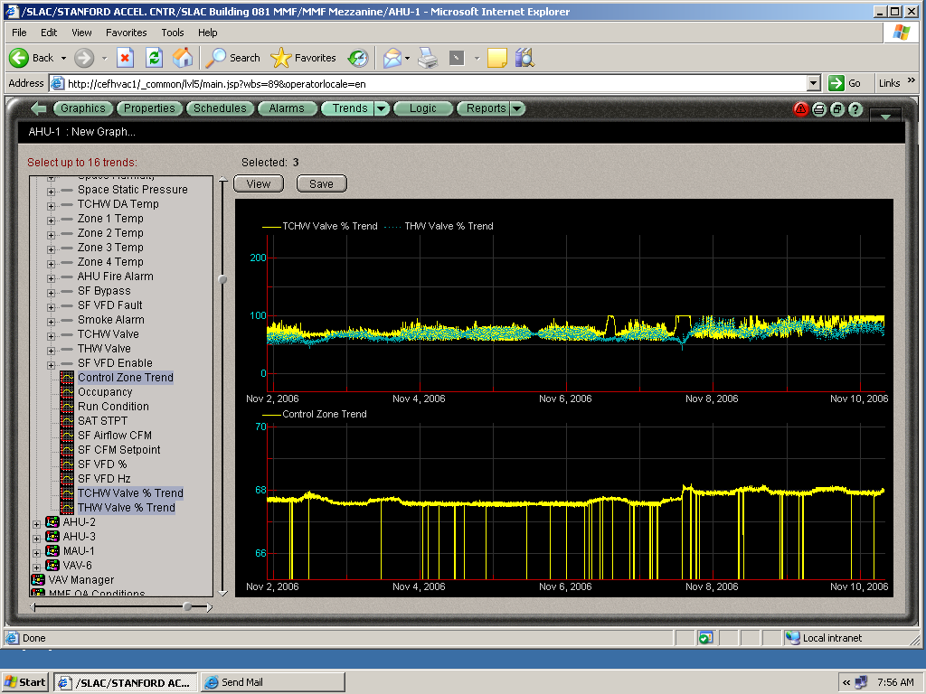The width and height of the screenshot is (926, 694).
Task: Expand the Zone 1 Temp node
Action: click(x=52, y=220)
